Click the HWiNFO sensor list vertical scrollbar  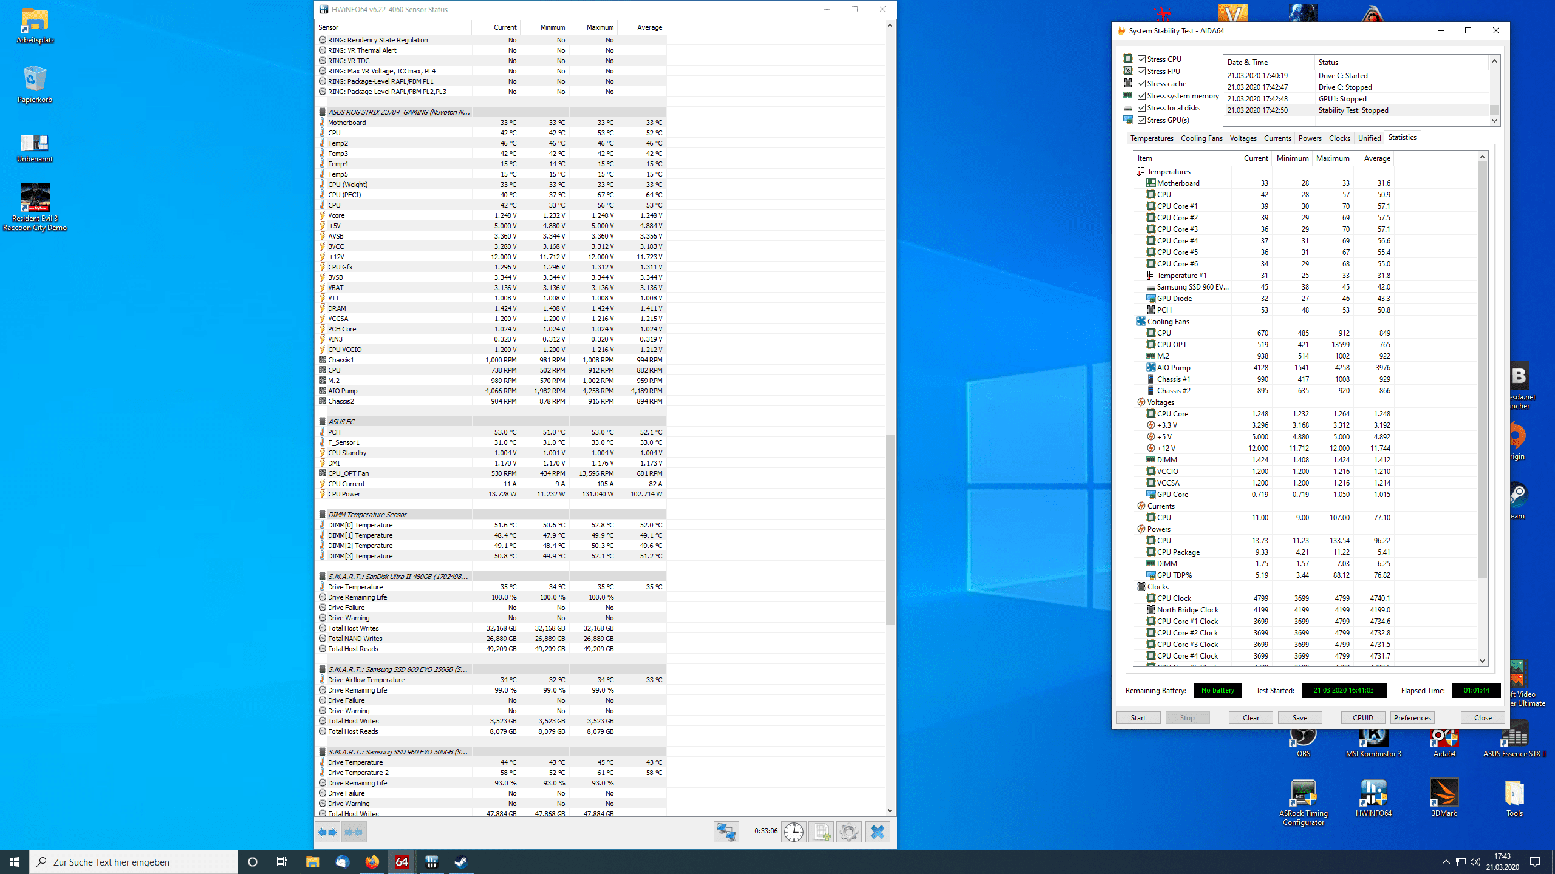pos(890,528)
